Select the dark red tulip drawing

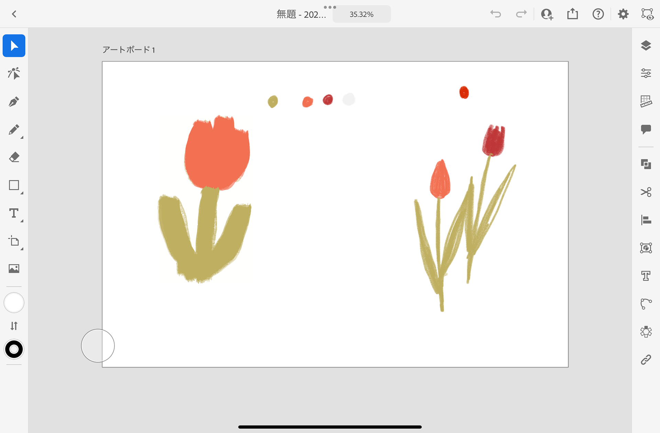pos(494,141)
